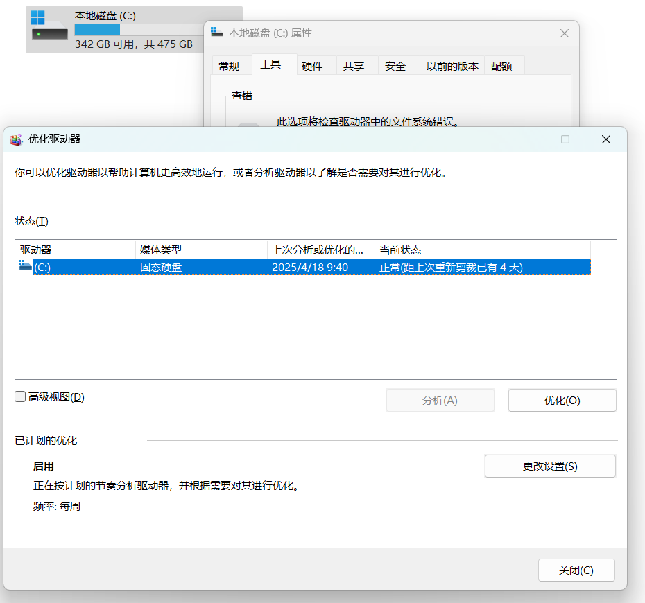
Task: Click the 分析(A) button
Action: click(440, 401)
